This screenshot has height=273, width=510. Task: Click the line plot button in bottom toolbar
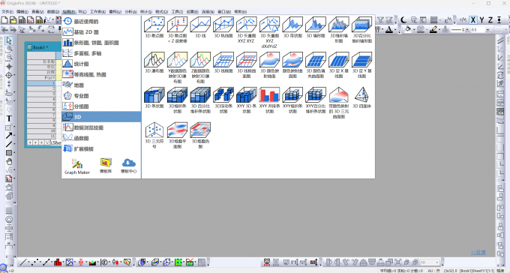point(22,262)
